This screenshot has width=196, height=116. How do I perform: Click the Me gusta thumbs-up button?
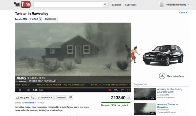coord(23,98)
